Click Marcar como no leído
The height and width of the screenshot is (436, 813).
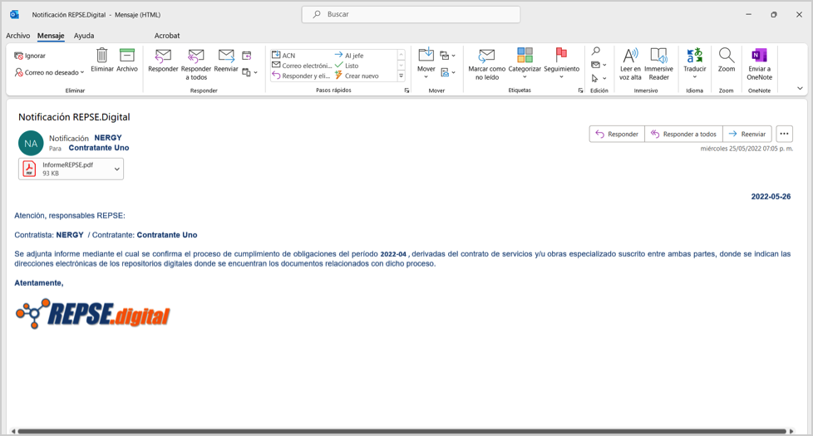(487, 64)
